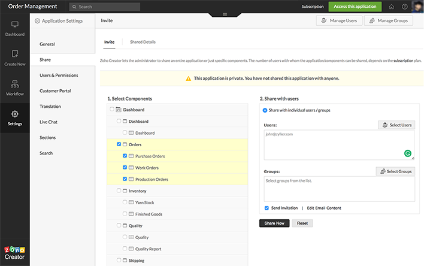Switch to the Invite tab
424x266 pixels.
pyautogui.click(x=109, y=42)
